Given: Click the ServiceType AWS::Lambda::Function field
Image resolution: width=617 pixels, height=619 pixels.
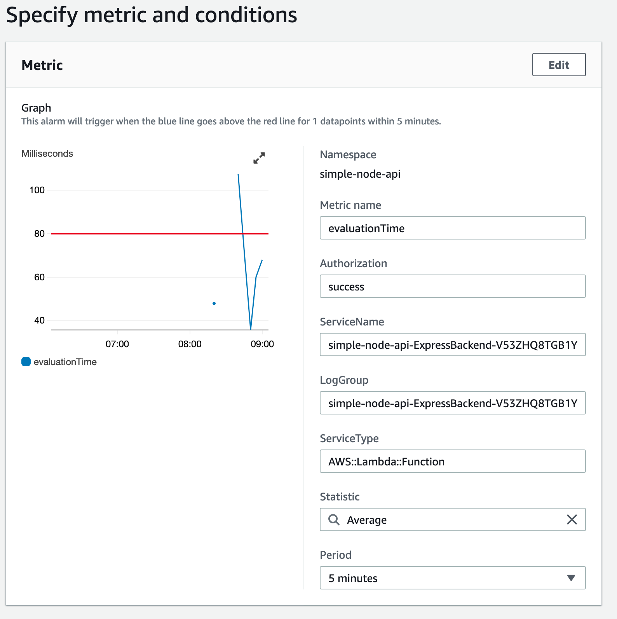Looking at the screenshot, I should (453, 461).
